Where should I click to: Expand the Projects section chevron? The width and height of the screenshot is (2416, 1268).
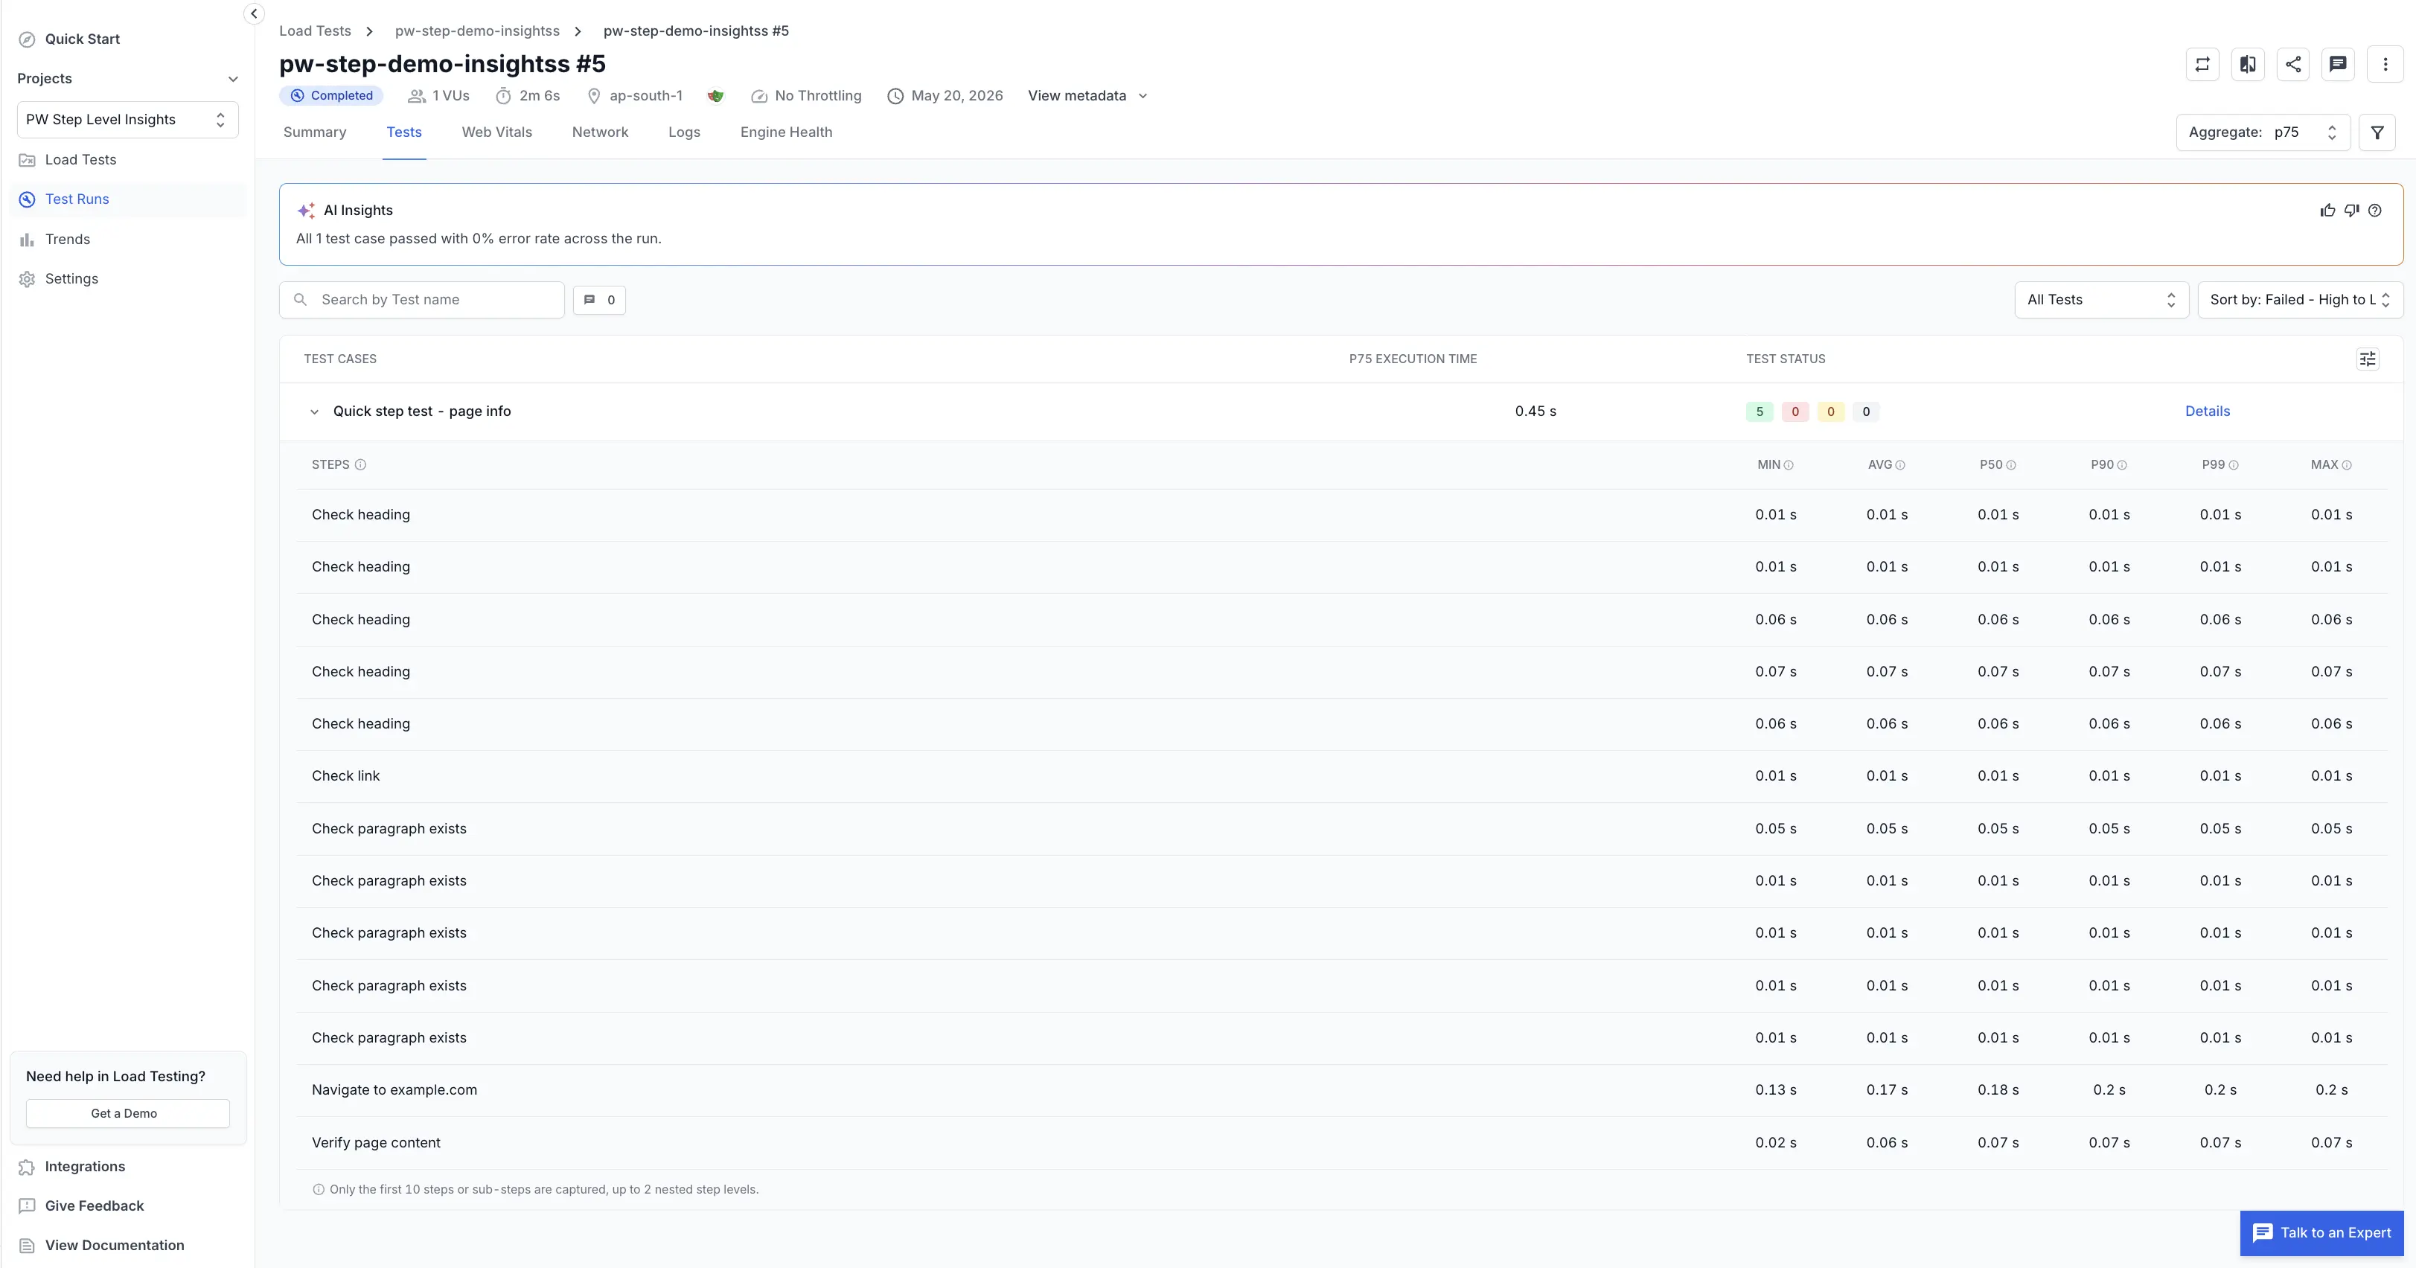point(233,79)
